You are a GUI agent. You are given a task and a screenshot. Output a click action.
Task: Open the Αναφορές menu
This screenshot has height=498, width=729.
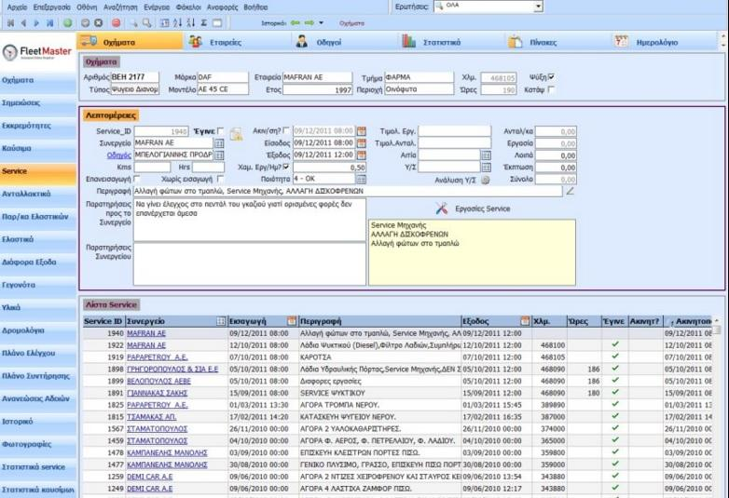coord(221,7)
